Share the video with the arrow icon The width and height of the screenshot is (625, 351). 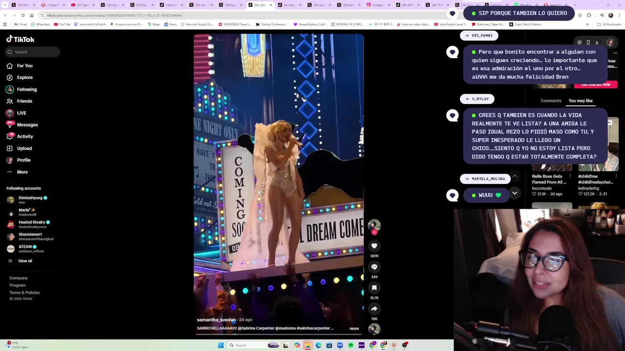tap(374, 309)
